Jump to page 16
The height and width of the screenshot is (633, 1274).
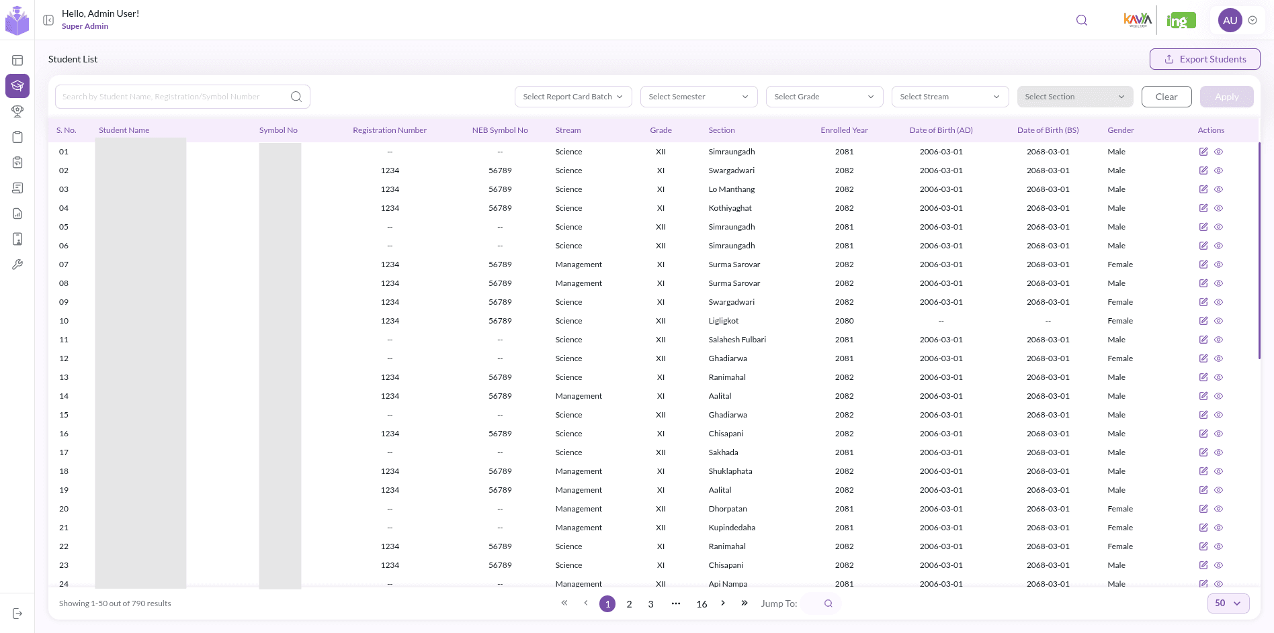702,603
